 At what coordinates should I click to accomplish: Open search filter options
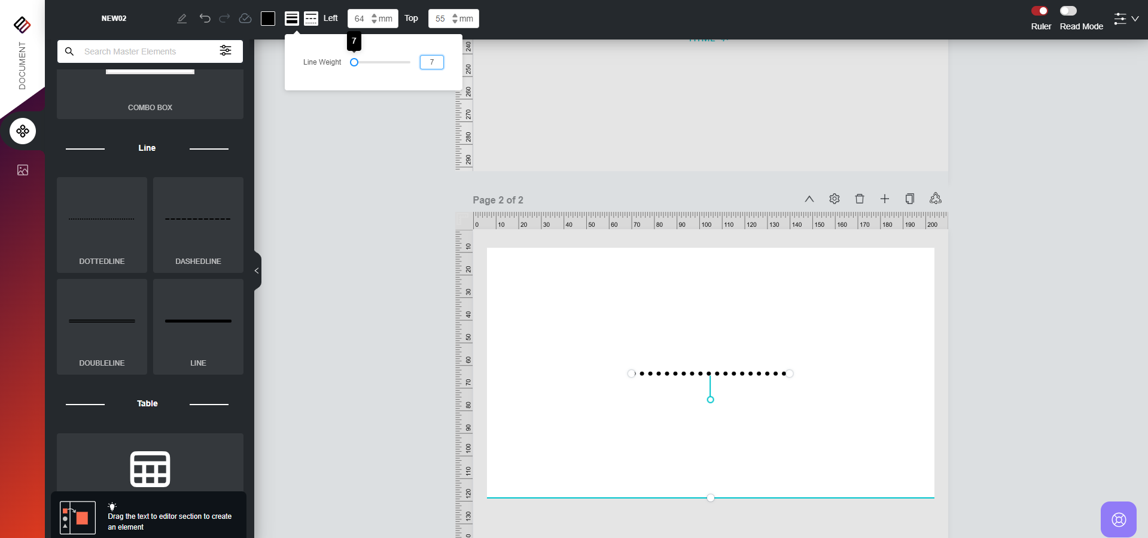[x=226, y=51]
